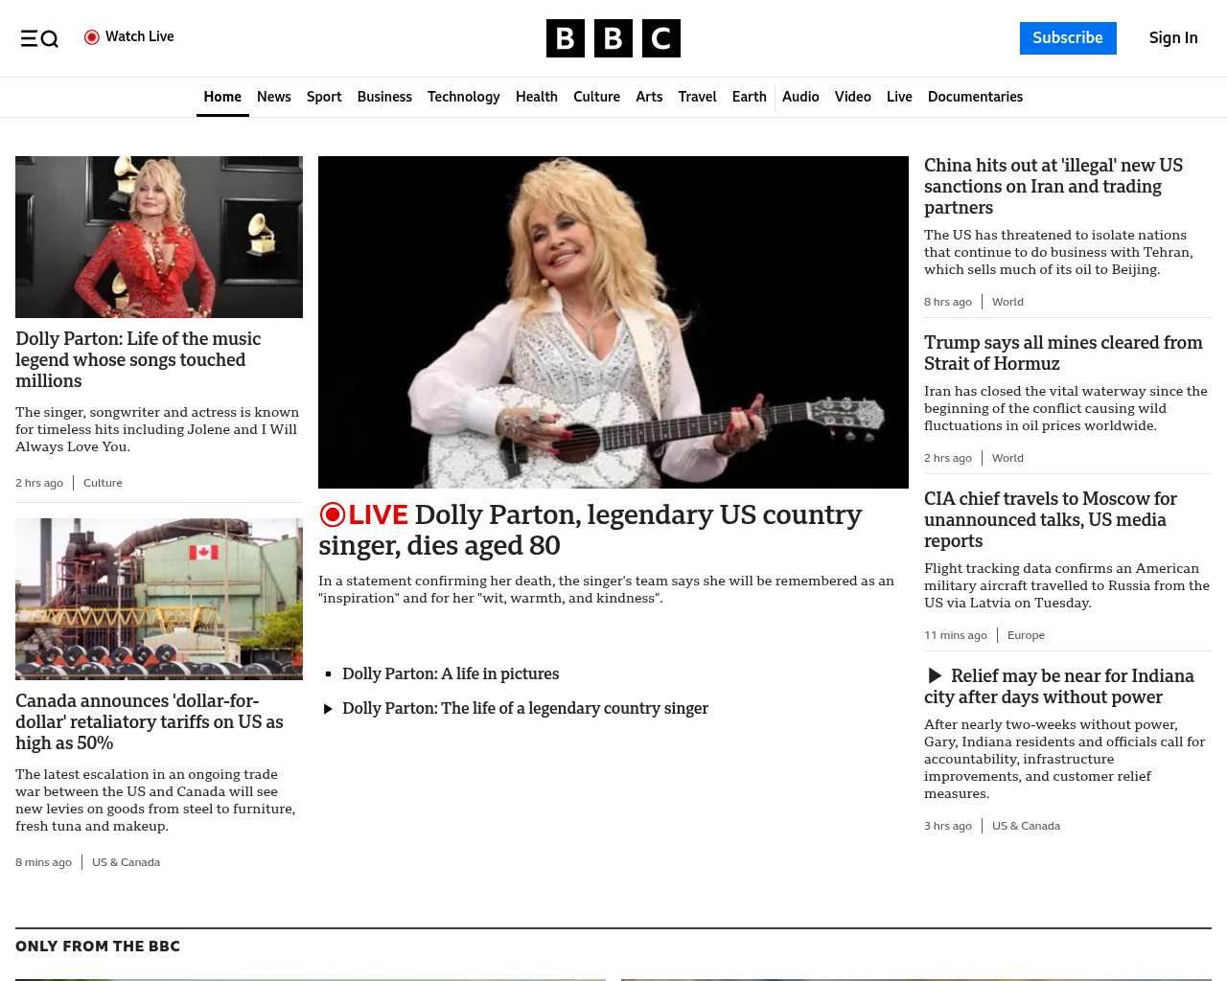Click the Watch Live red dot icon
This screenshot has width=1227, height=981.
tap(92, 37)
